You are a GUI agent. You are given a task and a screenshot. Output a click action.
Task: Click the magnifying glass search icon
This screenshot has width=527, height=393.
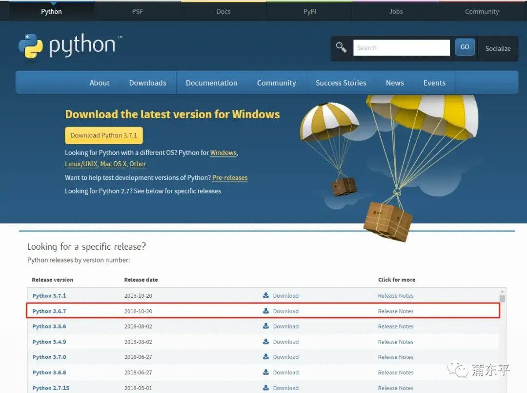click(341, 47)
